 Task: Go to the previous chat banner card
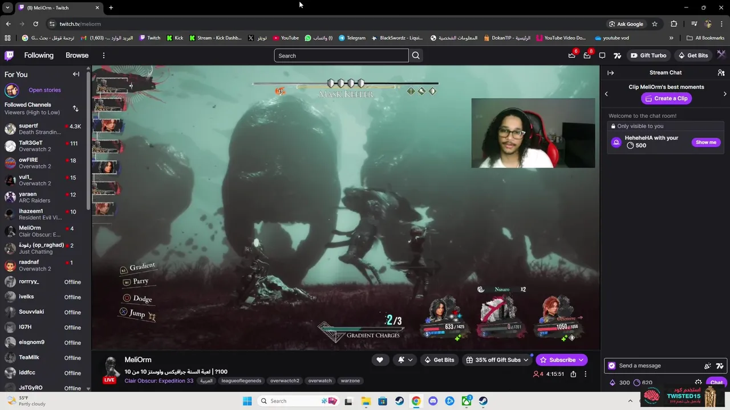coord(606,94)
